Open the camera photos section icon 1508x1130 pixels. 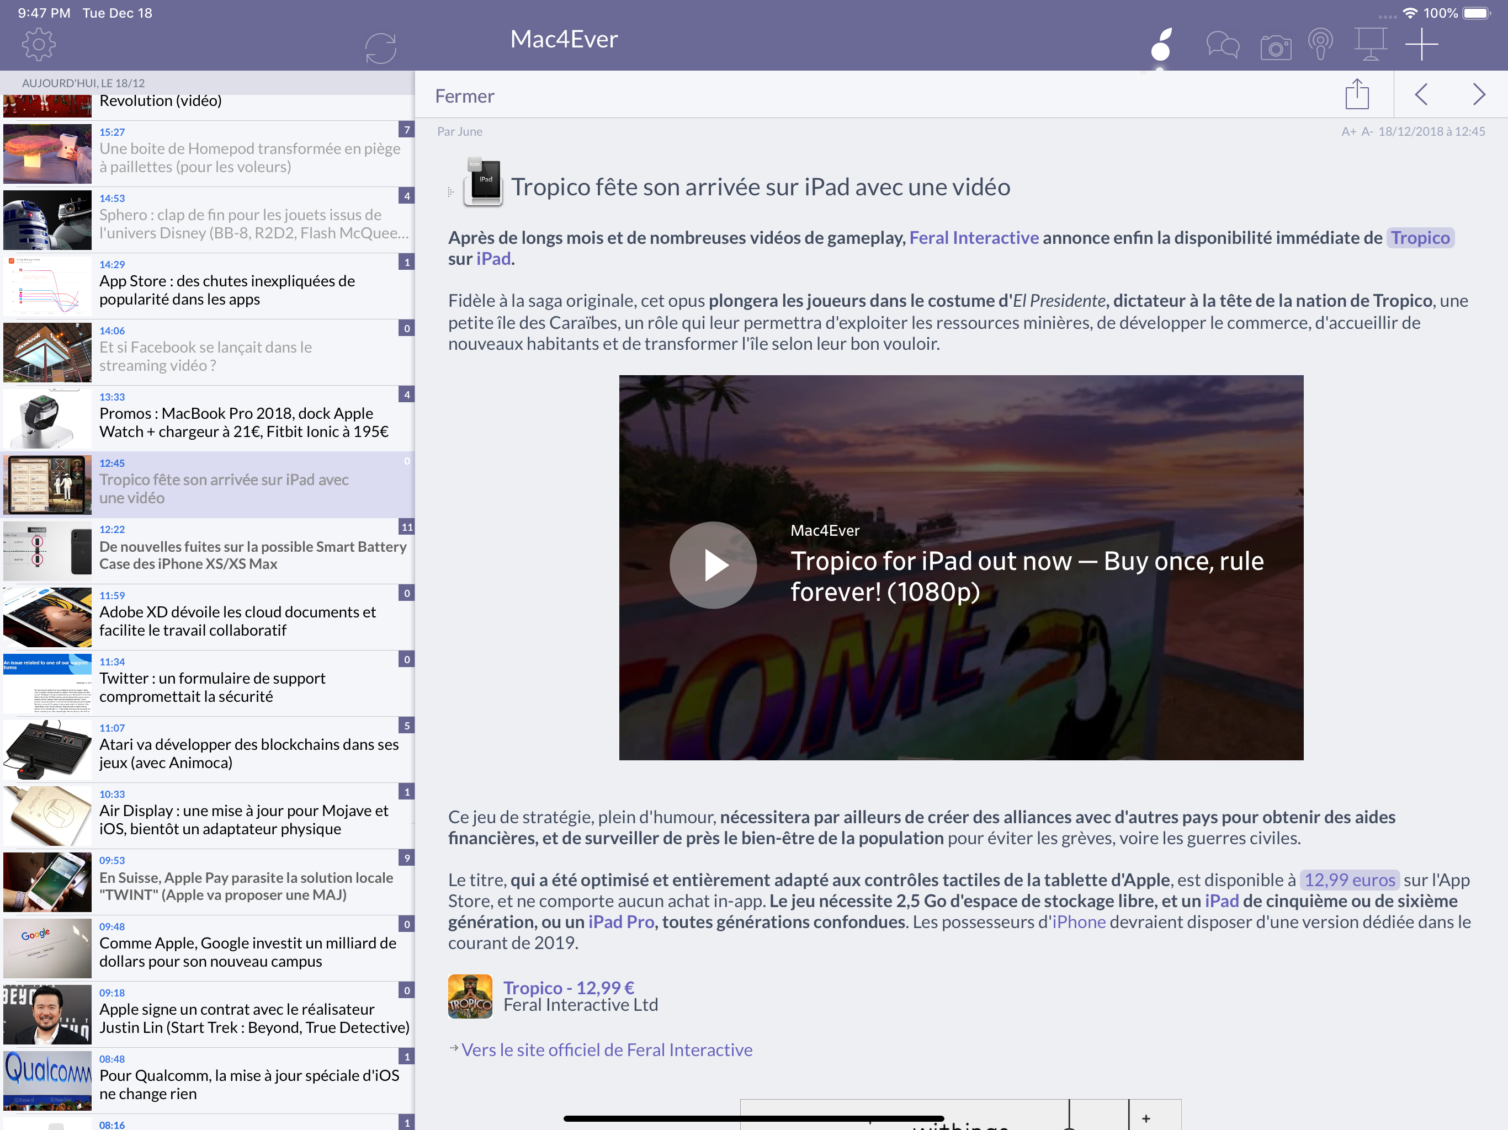[1275, 47]
